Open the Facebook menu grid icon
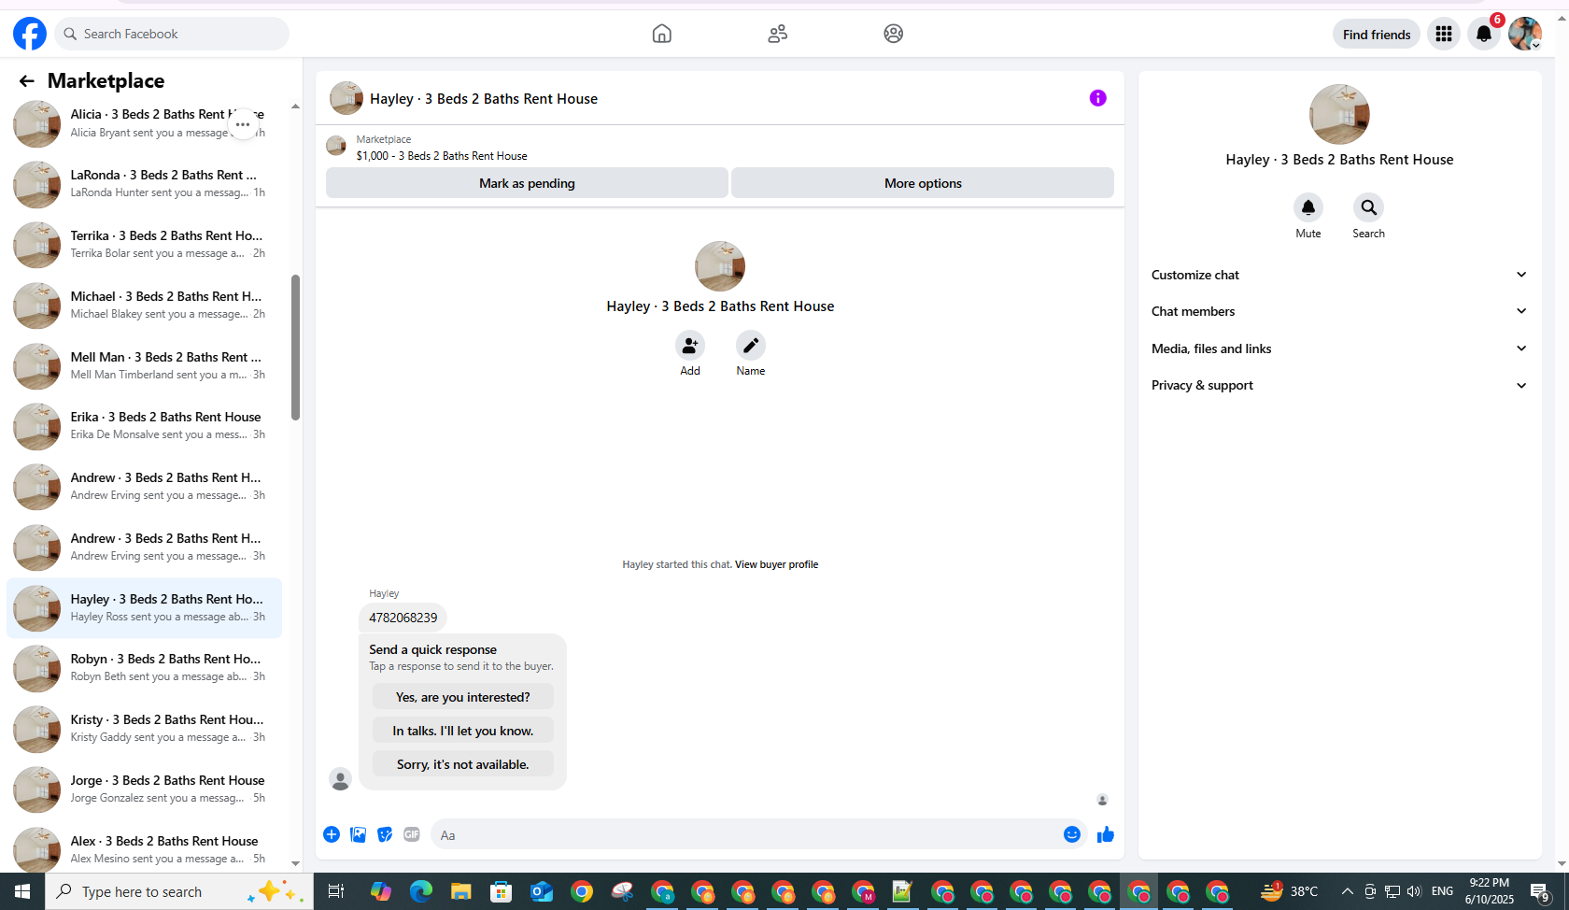The image size is (1569, 910). coord(1443,34)
